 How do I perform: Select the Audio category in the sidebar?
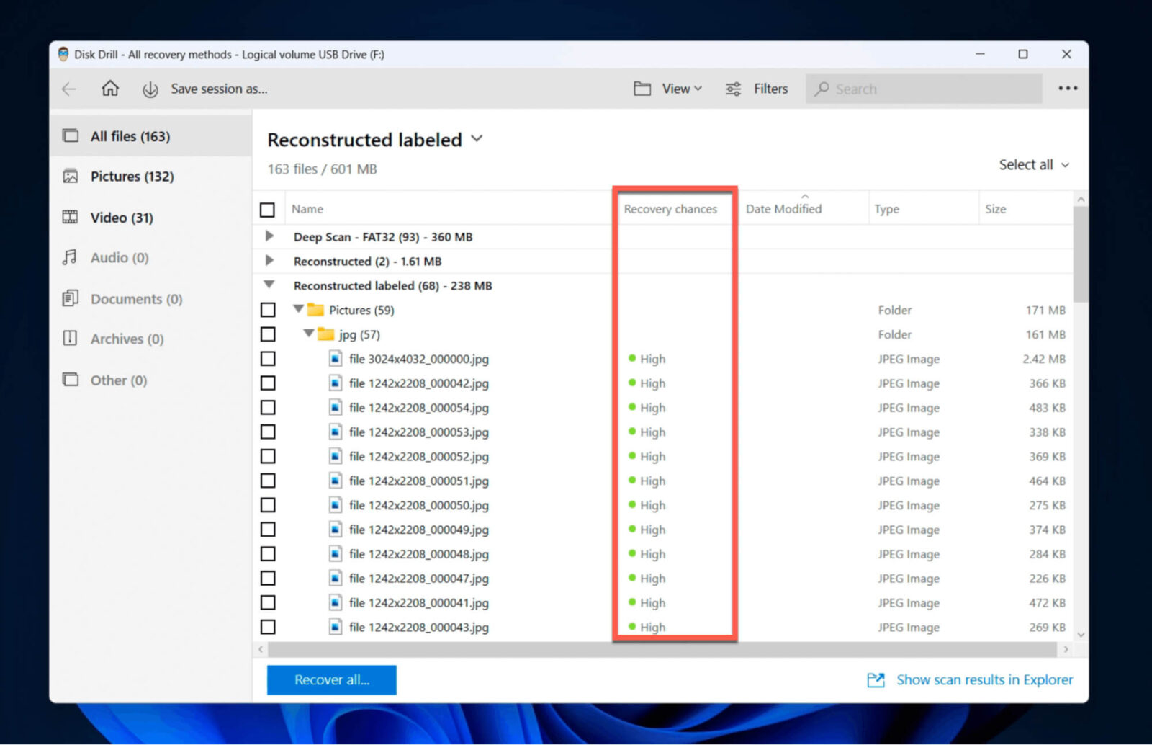120,257
